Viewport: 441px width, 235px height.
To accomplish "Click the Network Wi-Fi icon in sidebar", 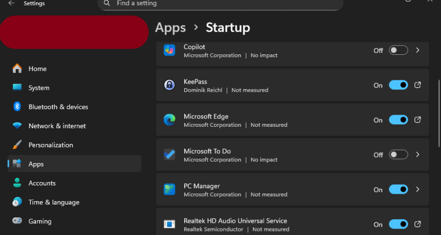I will tap(17, 126).
